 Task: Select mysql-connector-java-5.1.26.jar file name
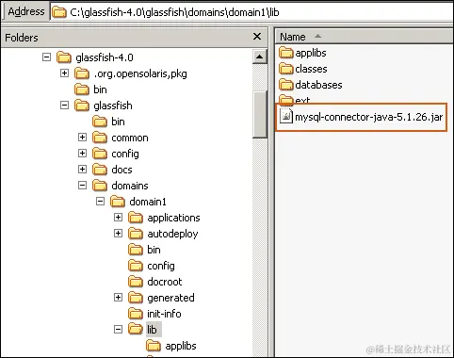tap(368, 117)
